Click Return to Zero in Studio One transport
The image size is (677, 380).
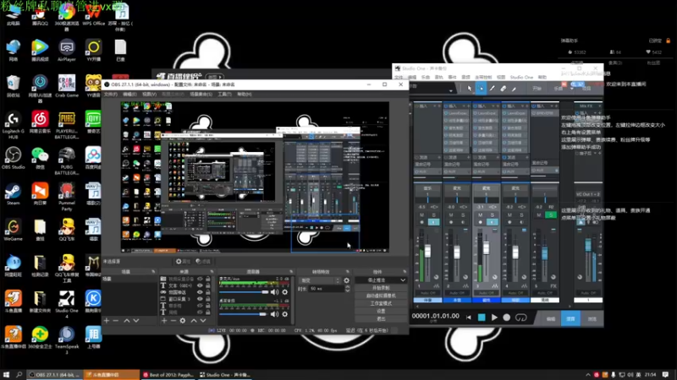coord(469,318)
